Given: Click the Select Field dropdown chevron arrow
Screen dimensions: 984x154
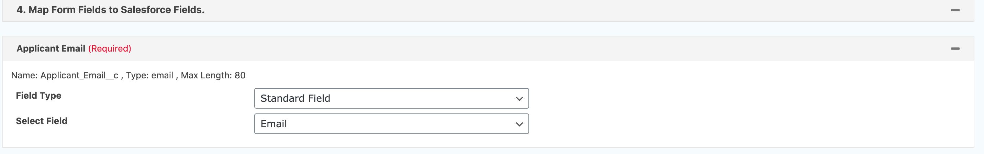Looking at the screenshot, I should click(x=519, y=124).
